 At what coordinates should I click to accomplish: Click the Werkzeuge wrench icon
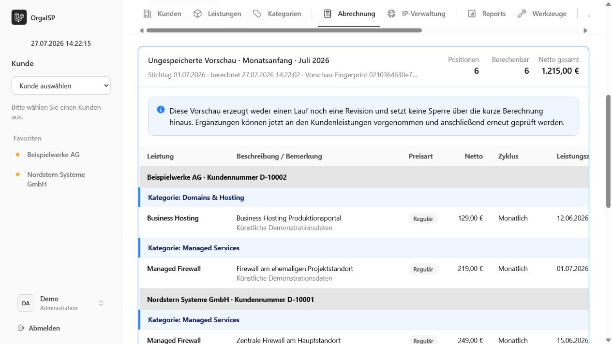(x=522, y=14)
